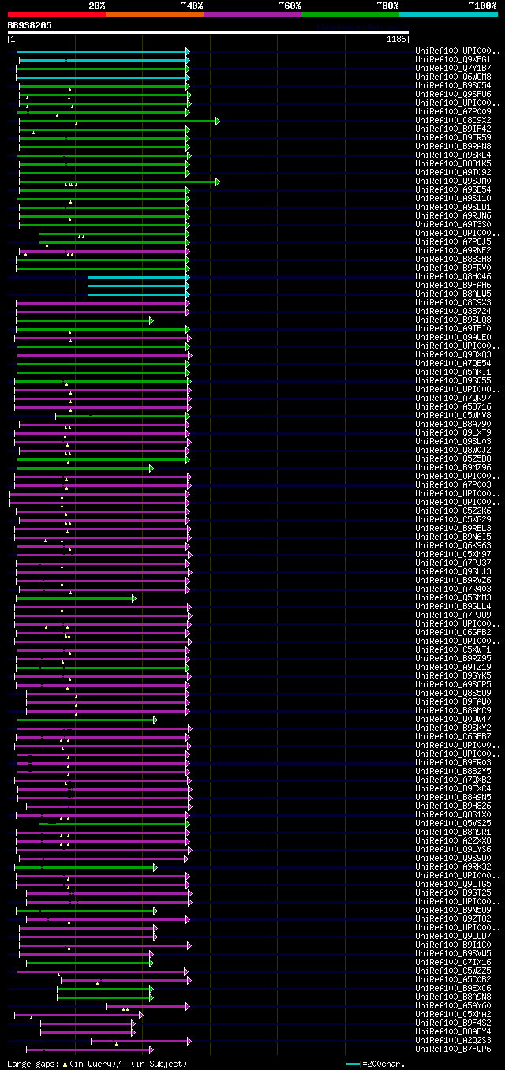Open hit UniRef100_Q9XEG1
The image size is (505, 1070).
tap(453, 60)
